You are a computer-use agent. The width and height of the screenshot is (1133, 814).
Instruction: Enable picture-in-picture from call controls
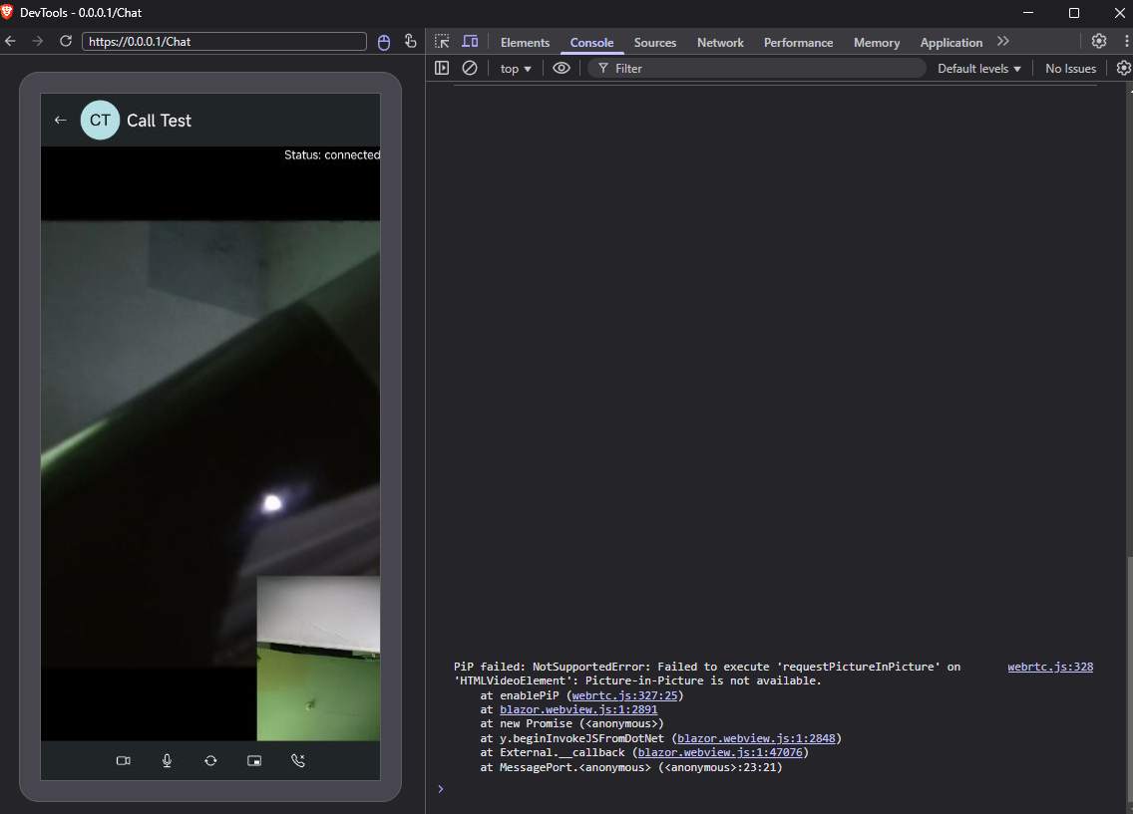point(254,760)
